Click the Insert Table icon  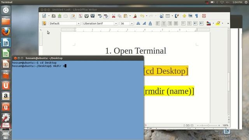point(168,16)
